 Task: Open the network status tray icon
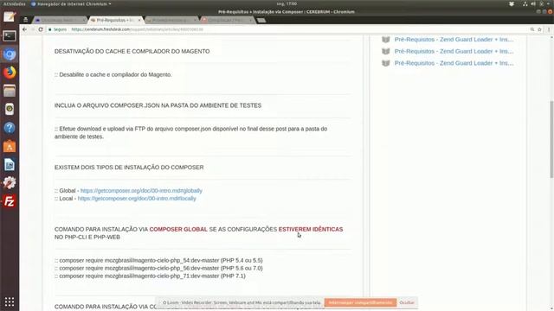525,3
